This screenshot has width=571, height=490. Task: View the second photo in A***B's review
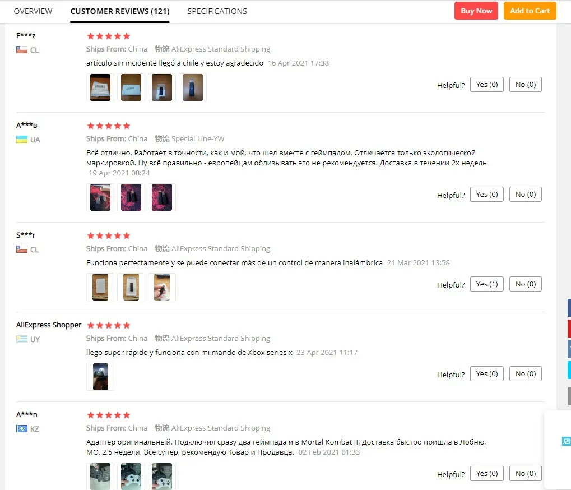(131, 197)
